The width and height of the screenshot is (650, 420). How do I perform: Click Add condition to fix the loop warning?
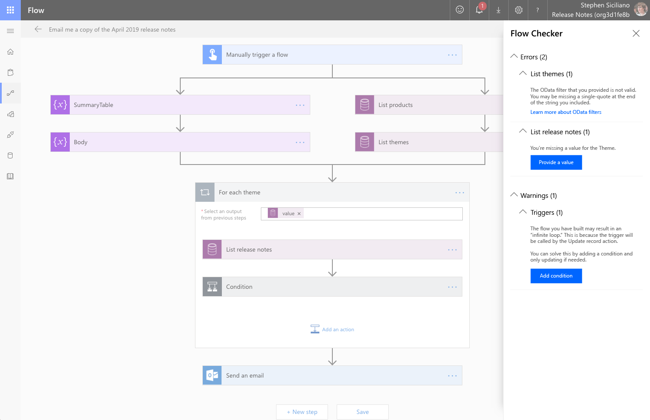pyautogui.click(x=556, y=276)
